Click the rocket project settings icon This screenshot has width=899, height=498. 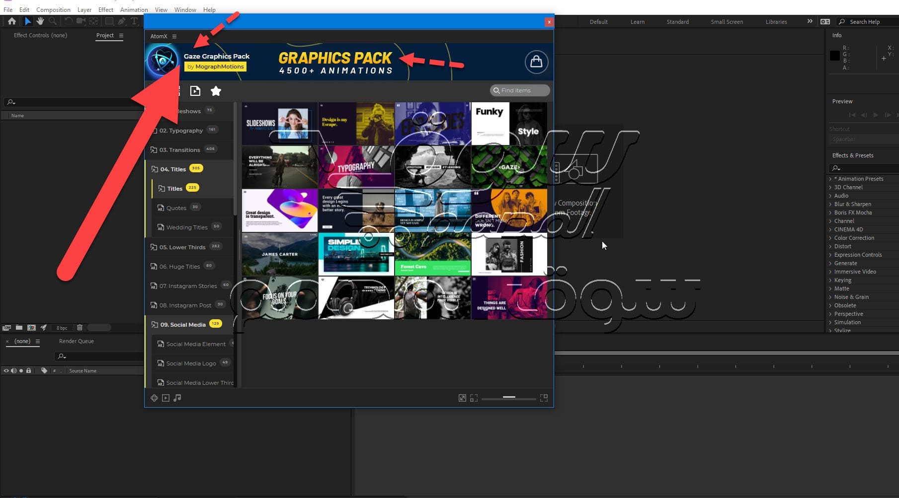coord(44,328)
